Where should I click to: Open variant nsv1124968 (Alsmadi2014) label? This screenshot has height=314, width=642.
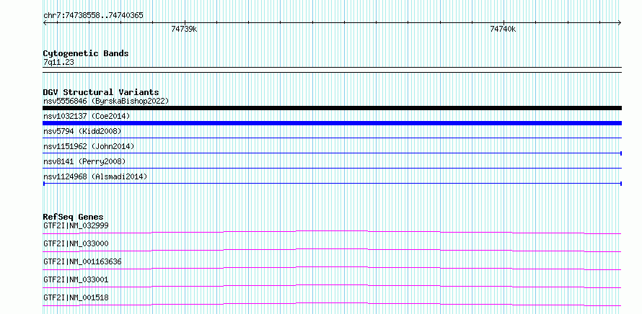tap(95, 176)
